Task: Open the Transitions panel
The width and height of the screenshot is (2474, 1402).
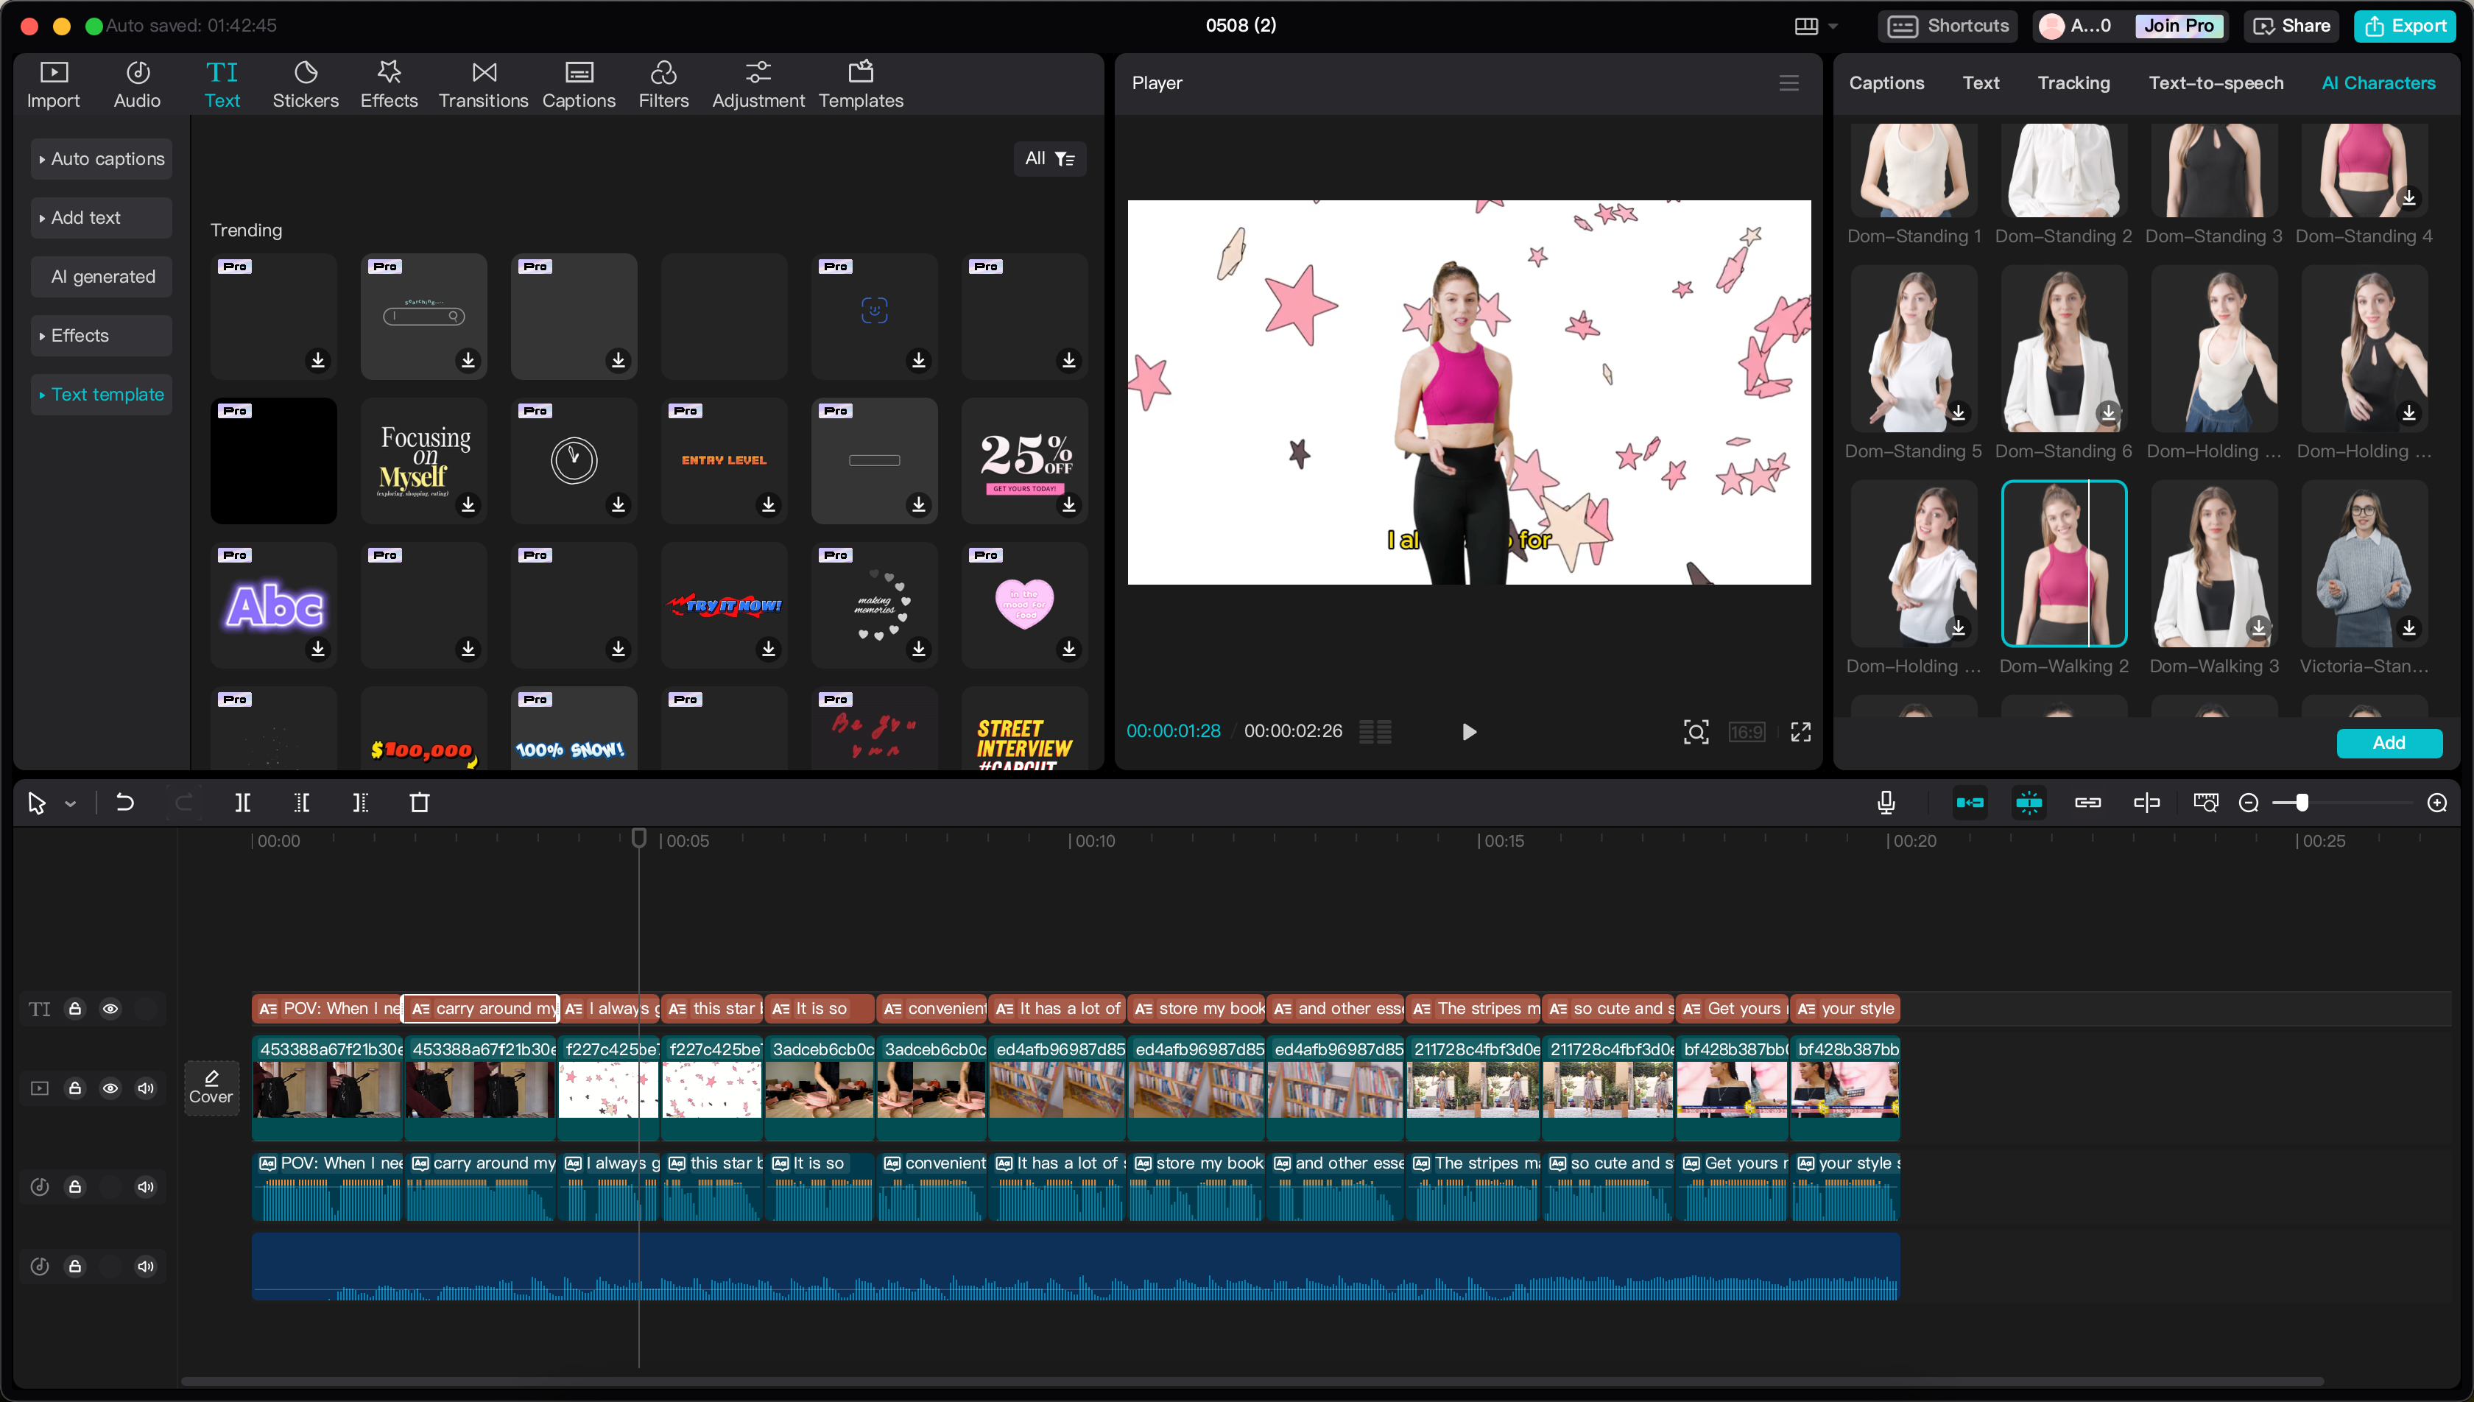Action: click(483, 84)
